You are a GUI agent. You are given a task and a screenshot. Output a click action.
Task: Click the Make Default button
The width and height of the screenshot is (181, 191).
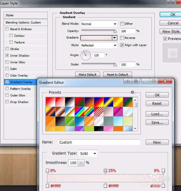(x=87, y=74)
